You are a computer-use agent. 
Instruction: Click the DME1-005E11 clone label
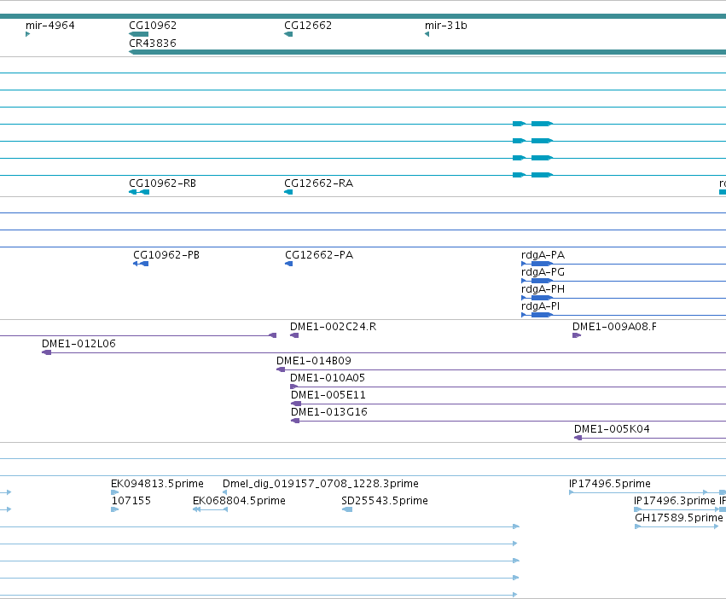coord(328,395)
